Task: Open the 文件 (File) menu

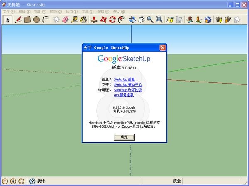Action: pos(9,12)
